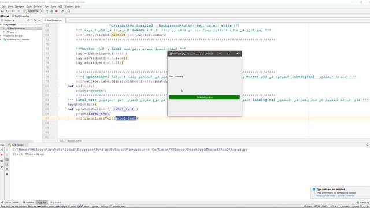The image size is (370, 208).
Task: Click the Pin tab icon in Run panel
Action: 2,167
